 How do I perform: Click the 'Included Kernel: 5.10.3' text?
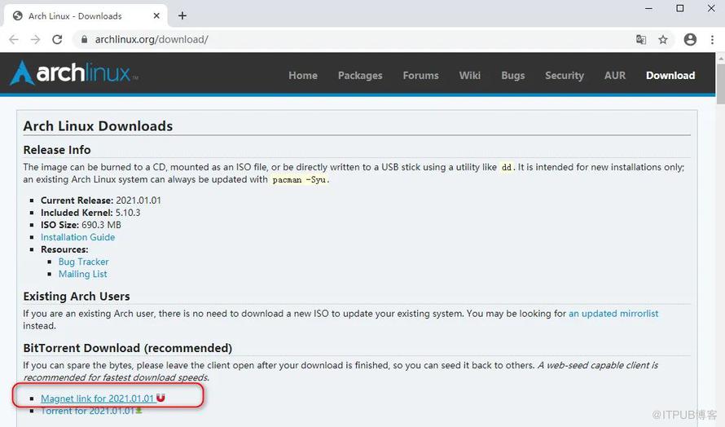tap(90, 213)
